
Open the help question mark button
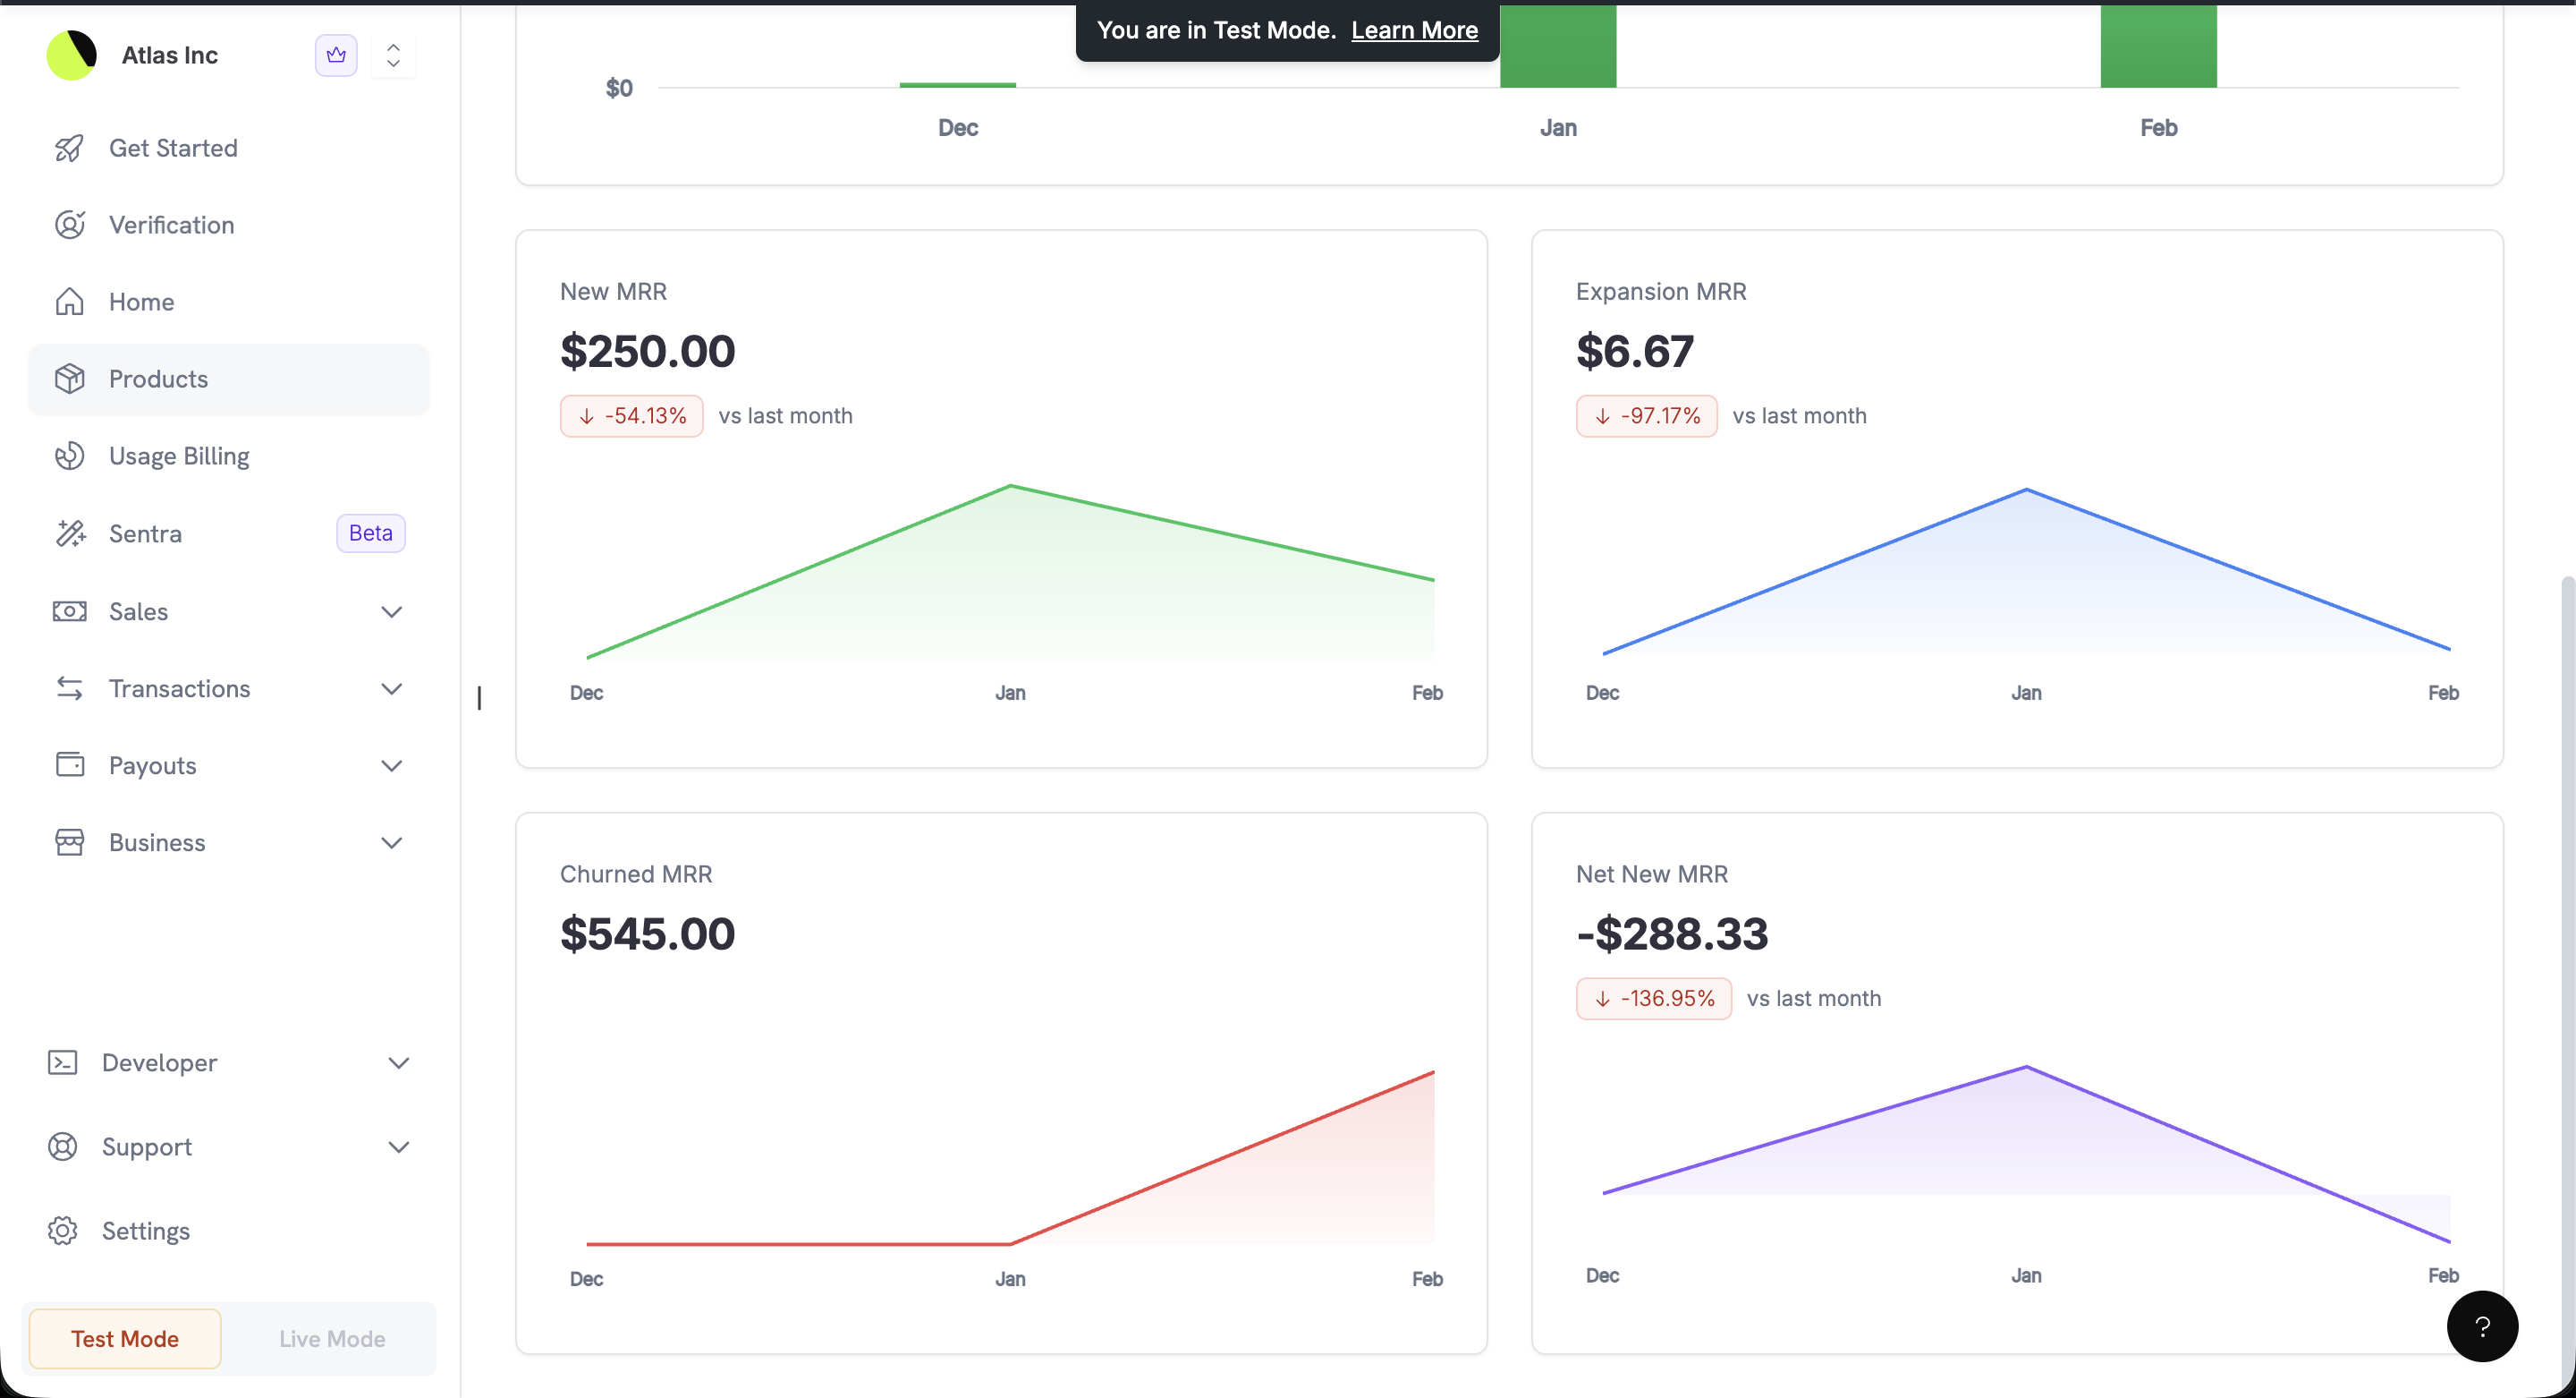click(2483, 1326)
